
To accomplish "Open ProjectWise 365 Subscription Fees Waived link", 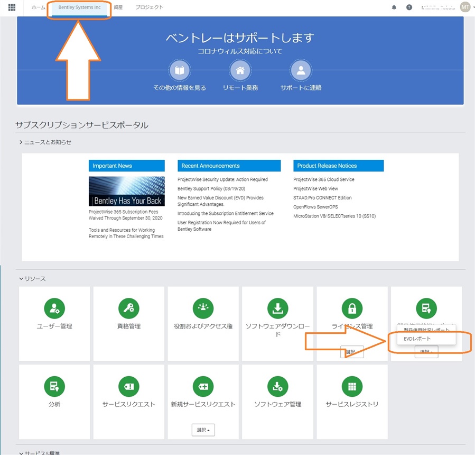I will (125, 215).
